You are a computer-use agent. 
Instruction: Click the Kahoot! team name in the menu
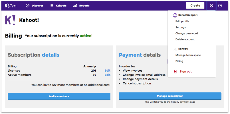tap(183, 49)
